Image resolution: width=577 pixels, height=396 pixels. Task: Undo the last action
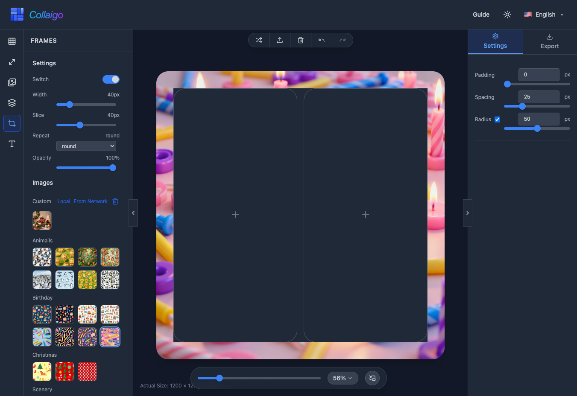322,40
